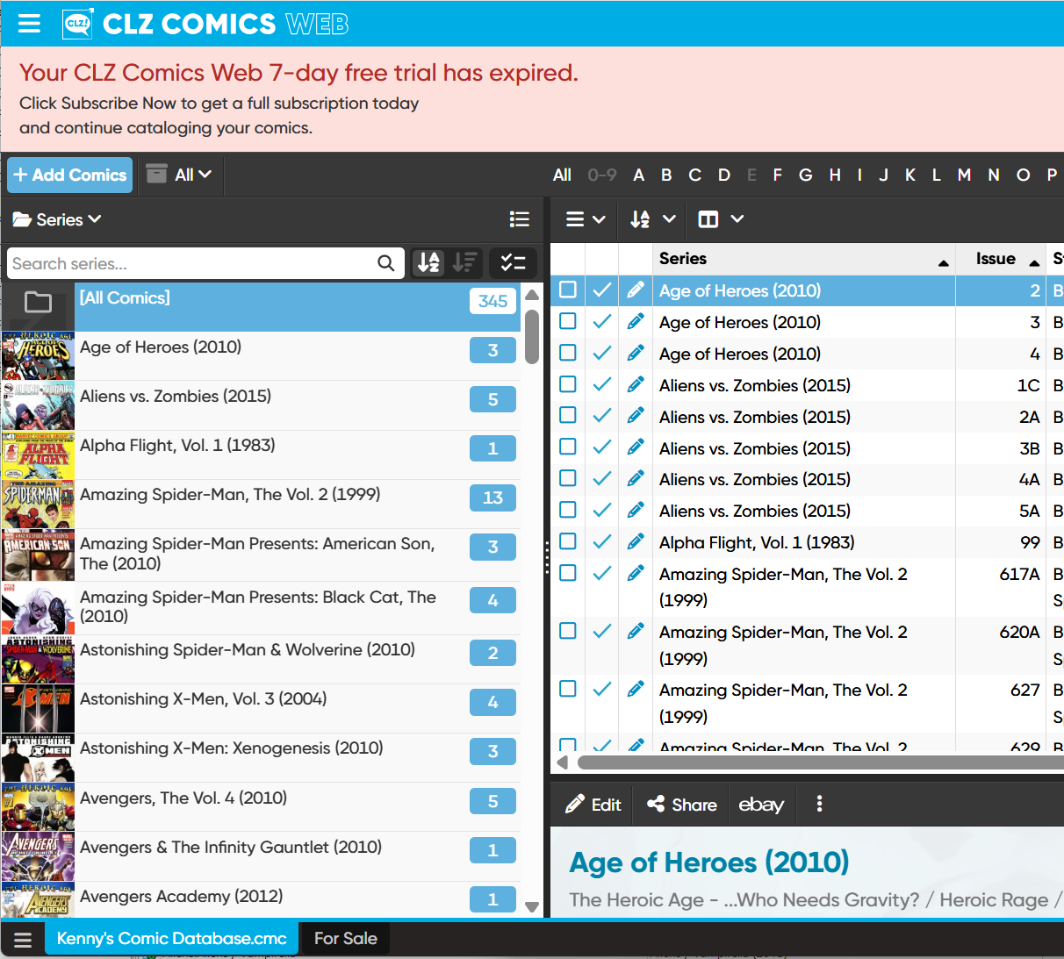This screenshot has width=1064, height=959.
Task: Sort series alphabetically A-Z
Action: click(x=429, y=262)
